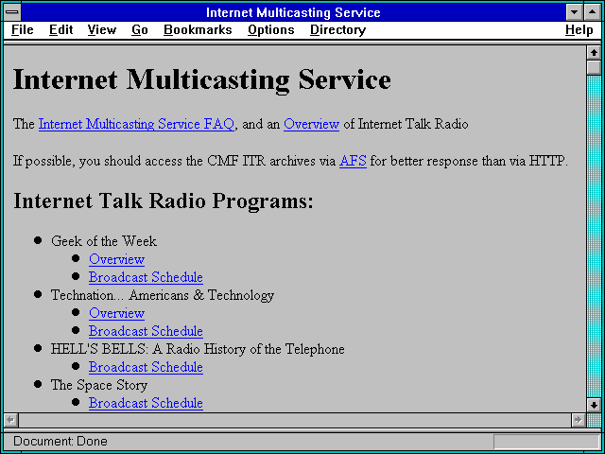Click 'The Space Story' list item
The height and width of the screenshot is (454, 605).
[x=99, y=385]
